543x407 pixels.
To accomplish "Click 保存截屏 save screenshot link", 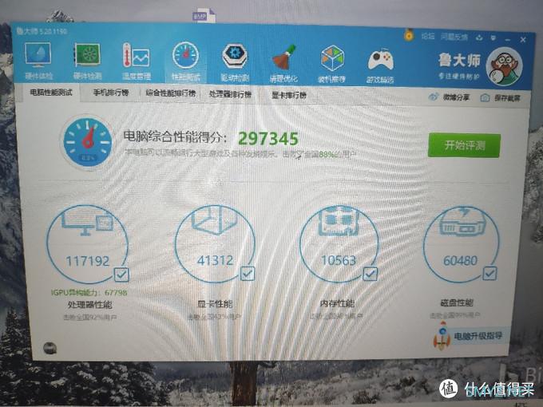I will click(x=507, y=98).
